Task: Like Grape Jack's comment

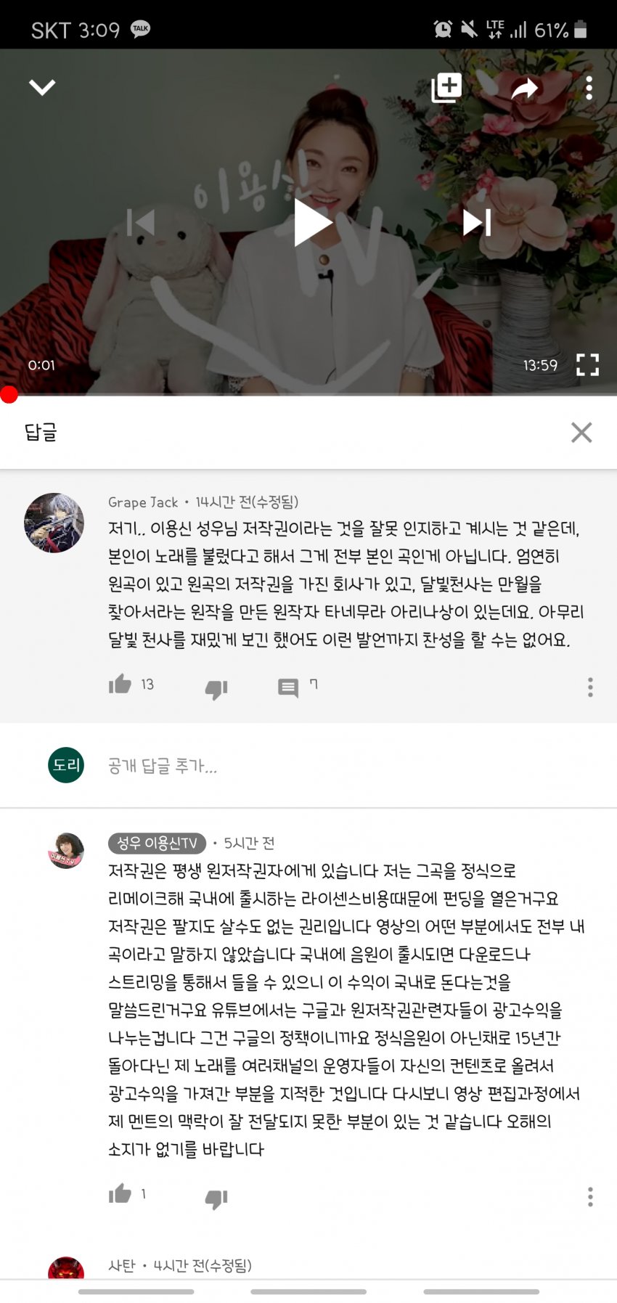Action: [120, 684]
